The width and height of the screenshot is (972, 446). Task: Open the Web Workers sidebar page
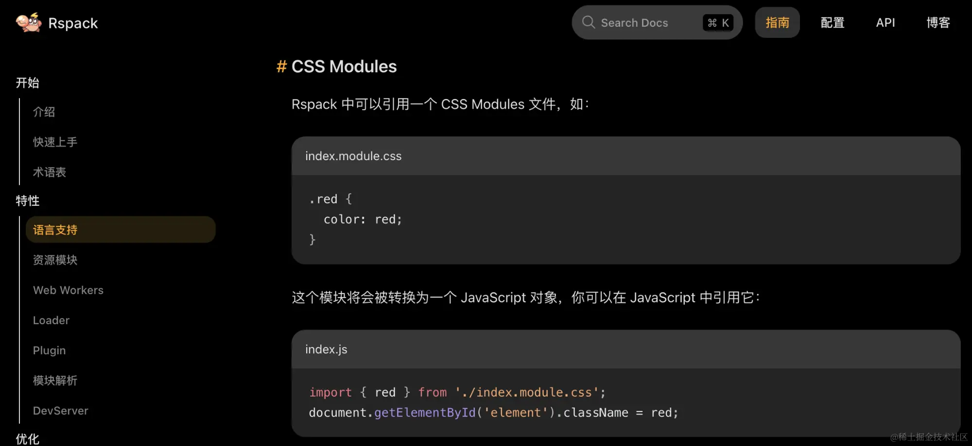click(x=68, y=290)
